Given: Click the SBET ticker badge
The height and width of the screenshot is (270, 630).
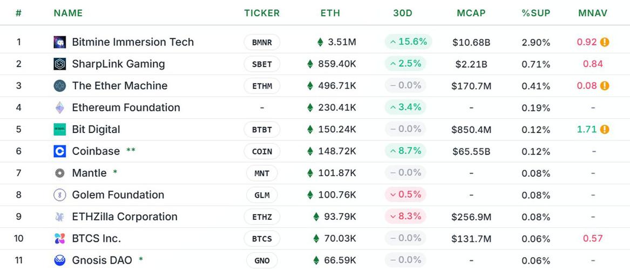Looking at the screenshot, I should [x=262, y=64].
